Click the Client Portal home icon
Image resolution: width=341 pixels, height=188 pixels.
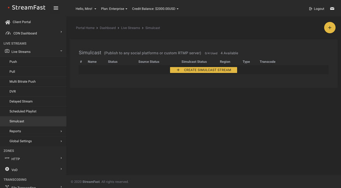point(7,22)
